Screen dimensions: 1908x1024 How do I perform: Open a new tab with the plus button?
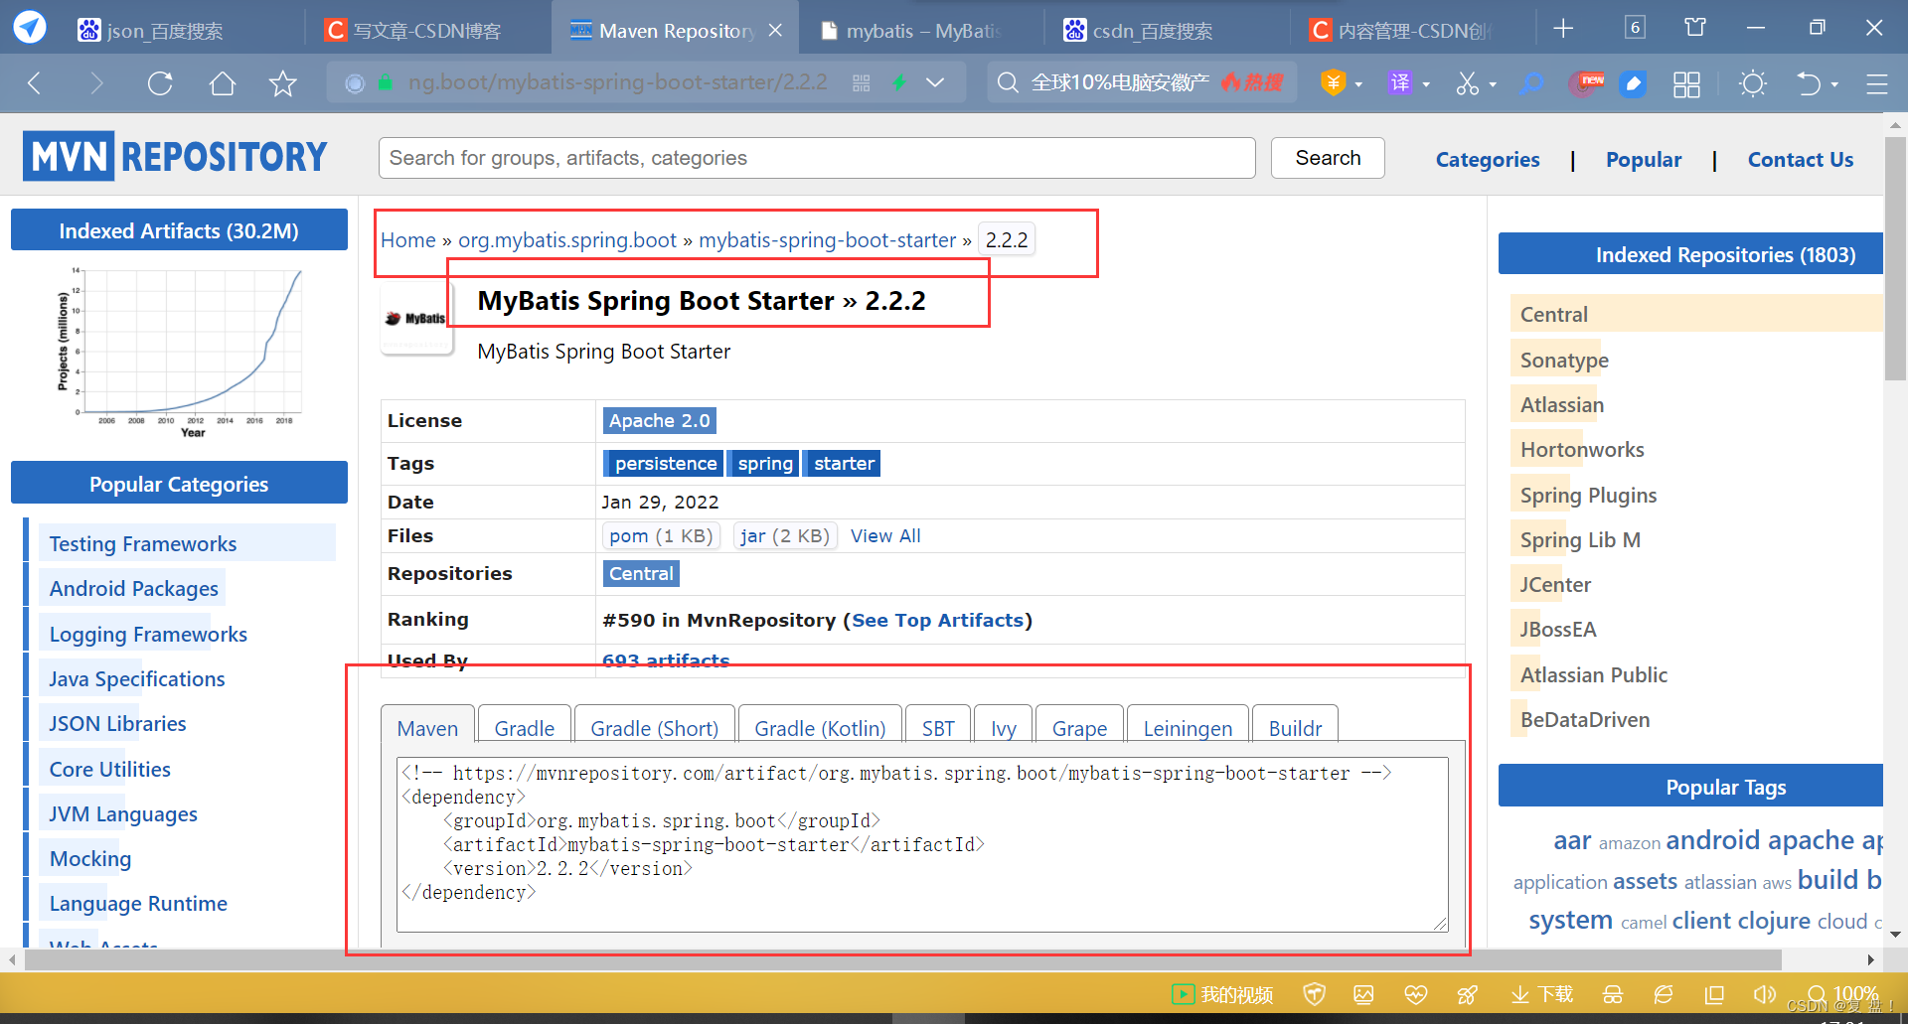[x=1563, y=28]
